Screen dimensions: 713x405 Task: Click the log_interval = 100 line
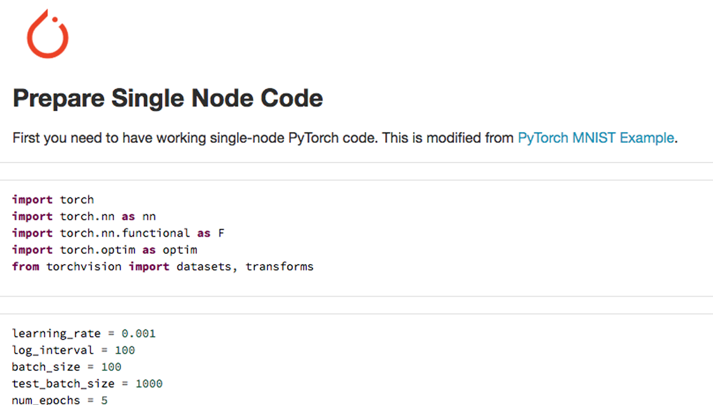coord(73,350)
